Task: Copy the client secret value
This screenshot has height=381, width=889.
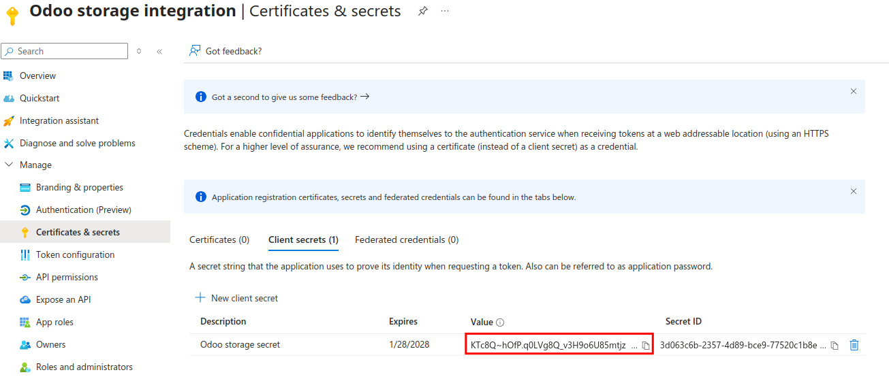Action: pyautogui.click(x=646, y=346)
